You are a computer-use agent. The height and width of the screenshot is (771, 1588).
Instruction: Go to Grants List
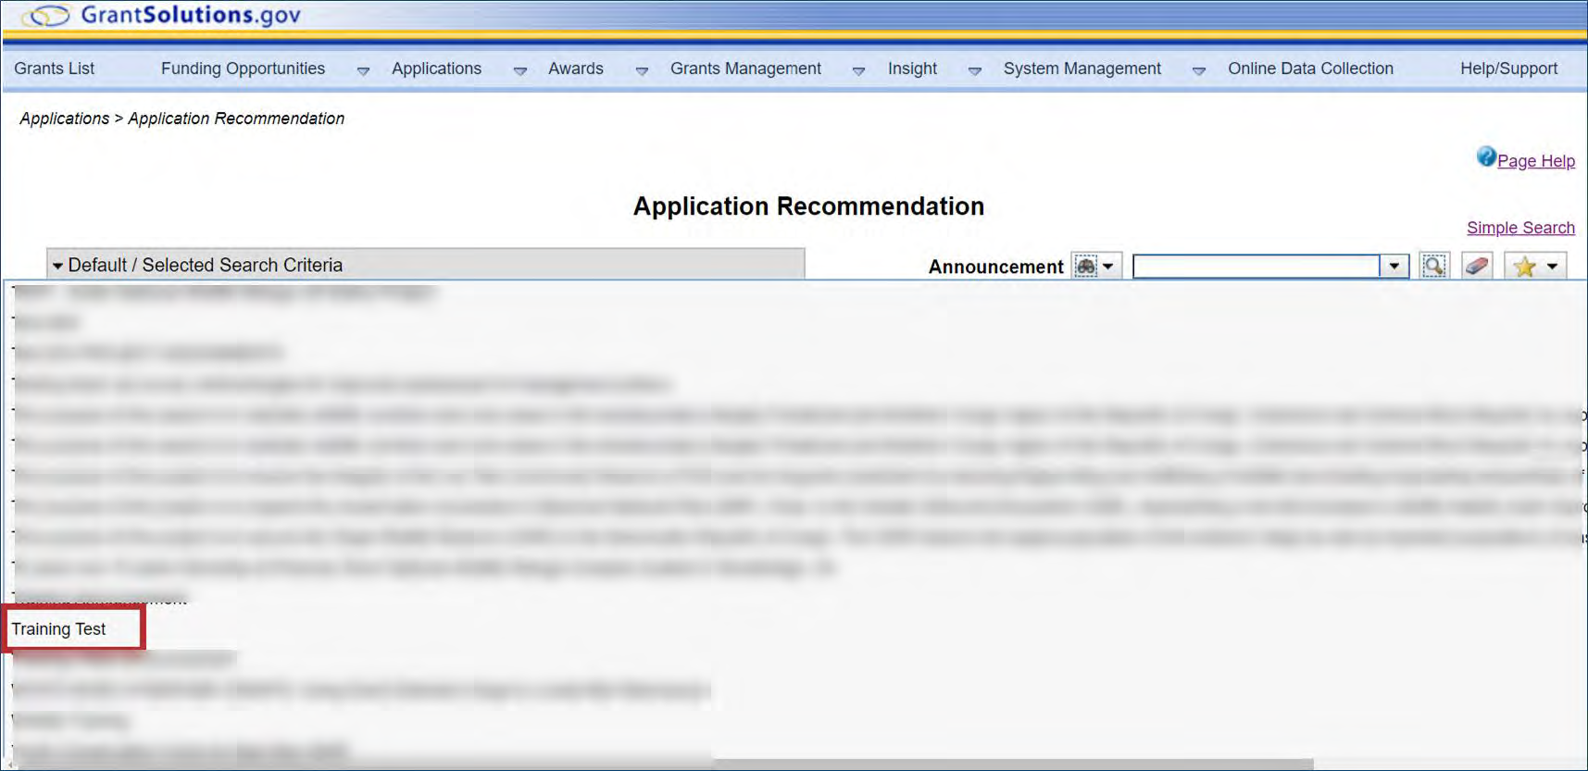tap(55, 68)
